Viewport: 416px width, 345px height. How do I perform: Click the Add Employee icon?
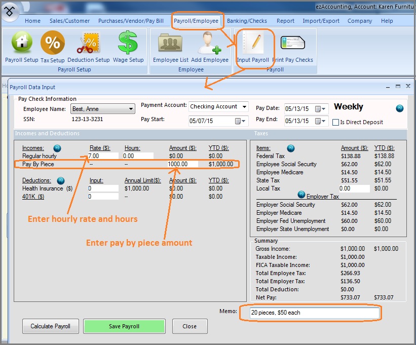(209, 43)
